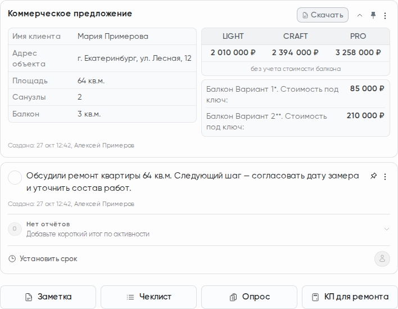Click the 3 258 000 ₽ price

click(x=358, y=52)
